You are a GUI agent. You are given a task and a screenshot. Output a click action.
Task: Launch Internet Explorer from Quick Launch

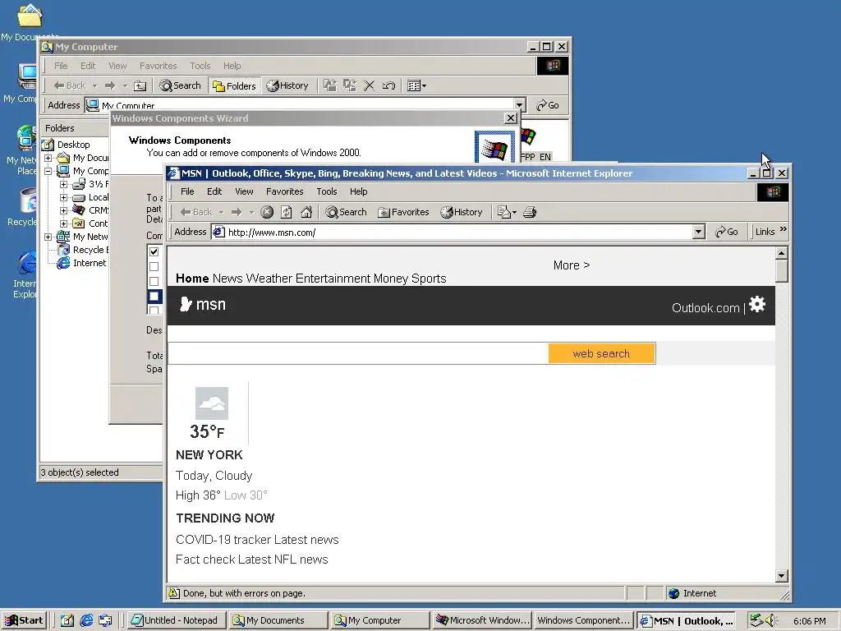pos(86,620)
